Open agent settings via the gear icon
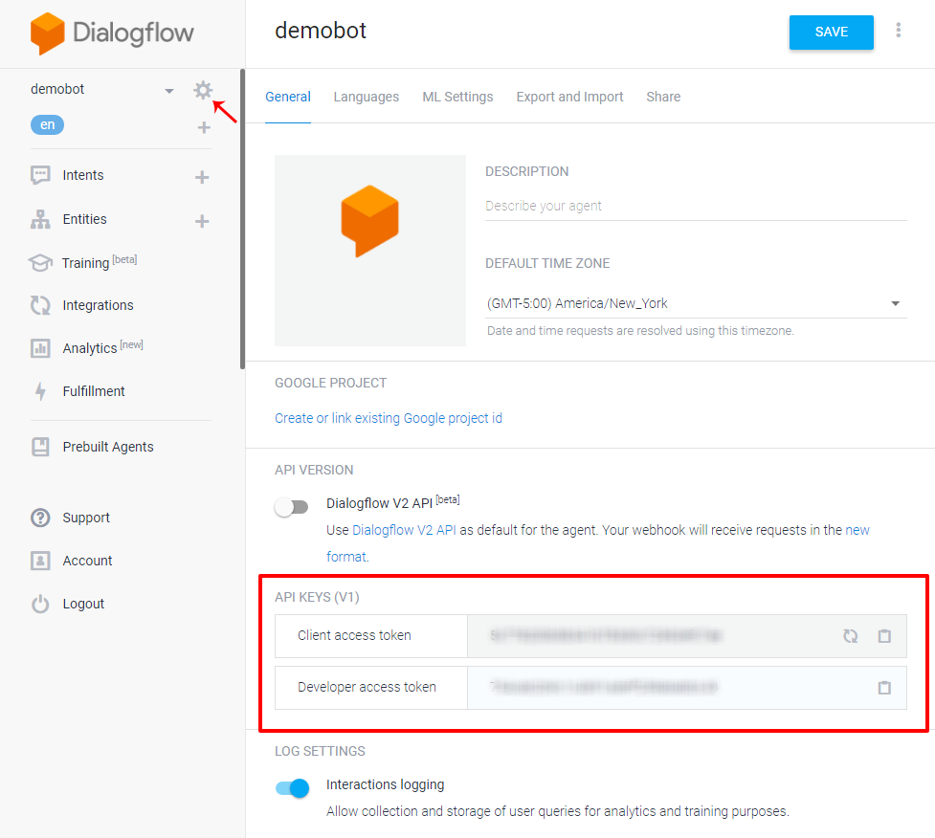 (x=202, y=90)
